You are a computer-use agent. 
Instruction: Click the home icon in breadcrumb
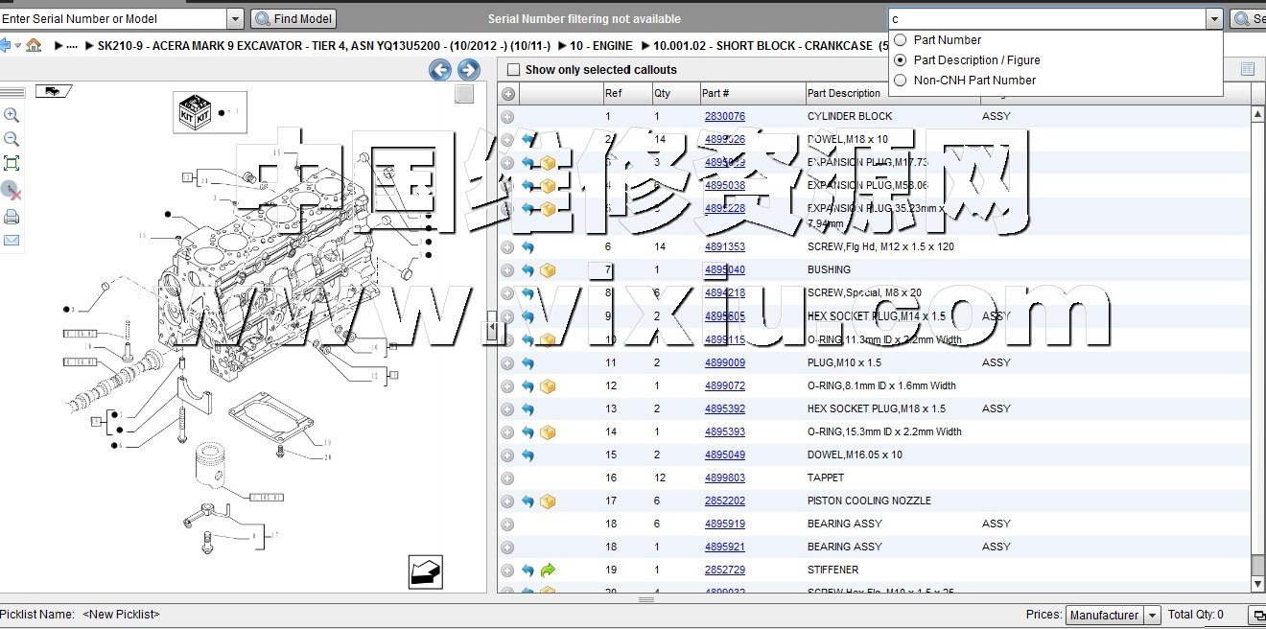[x=34, y=45]
